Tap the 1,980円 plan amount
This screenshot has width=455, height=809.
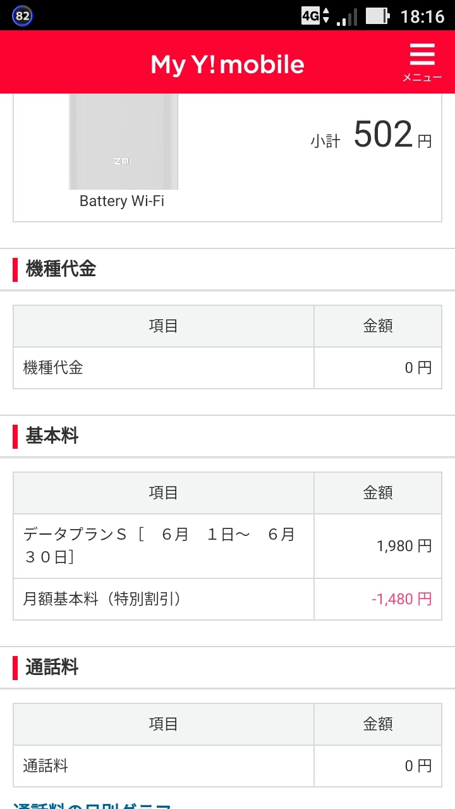tap(404, 545)
